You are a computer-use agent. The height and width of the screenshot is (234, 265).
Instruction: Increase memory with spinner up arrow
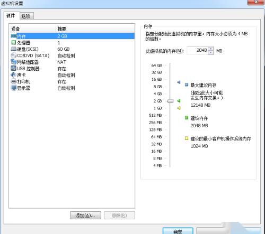pyautogui.click(x=211, y=49)
